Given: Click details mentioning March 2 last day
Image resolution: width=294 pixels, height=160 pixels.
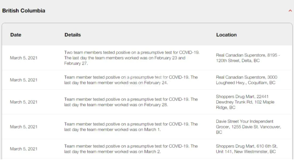Looking at the screenshot, I should (131, 149).
